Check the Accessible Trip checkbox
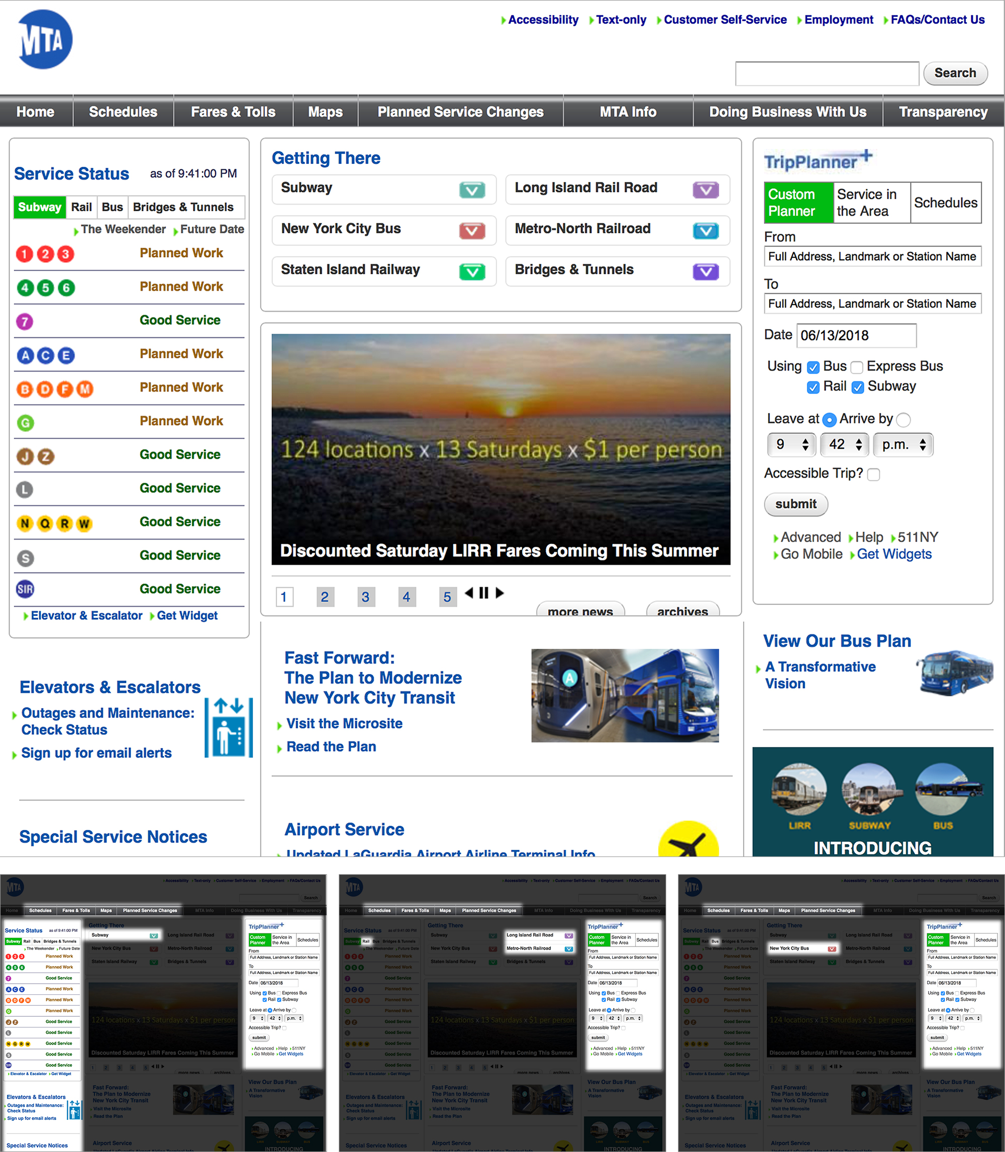The width and height of the screenshot is (1005, 1152). [873, 474]
